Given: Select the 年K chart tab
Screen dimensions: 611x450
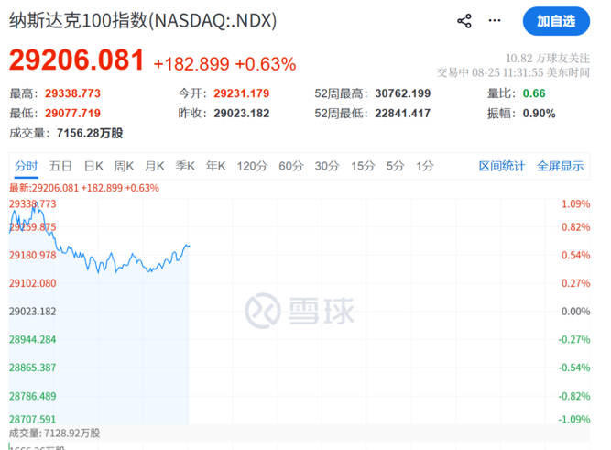Looking at the screenshot, I should pyautogui.click(x=215, y=166).
